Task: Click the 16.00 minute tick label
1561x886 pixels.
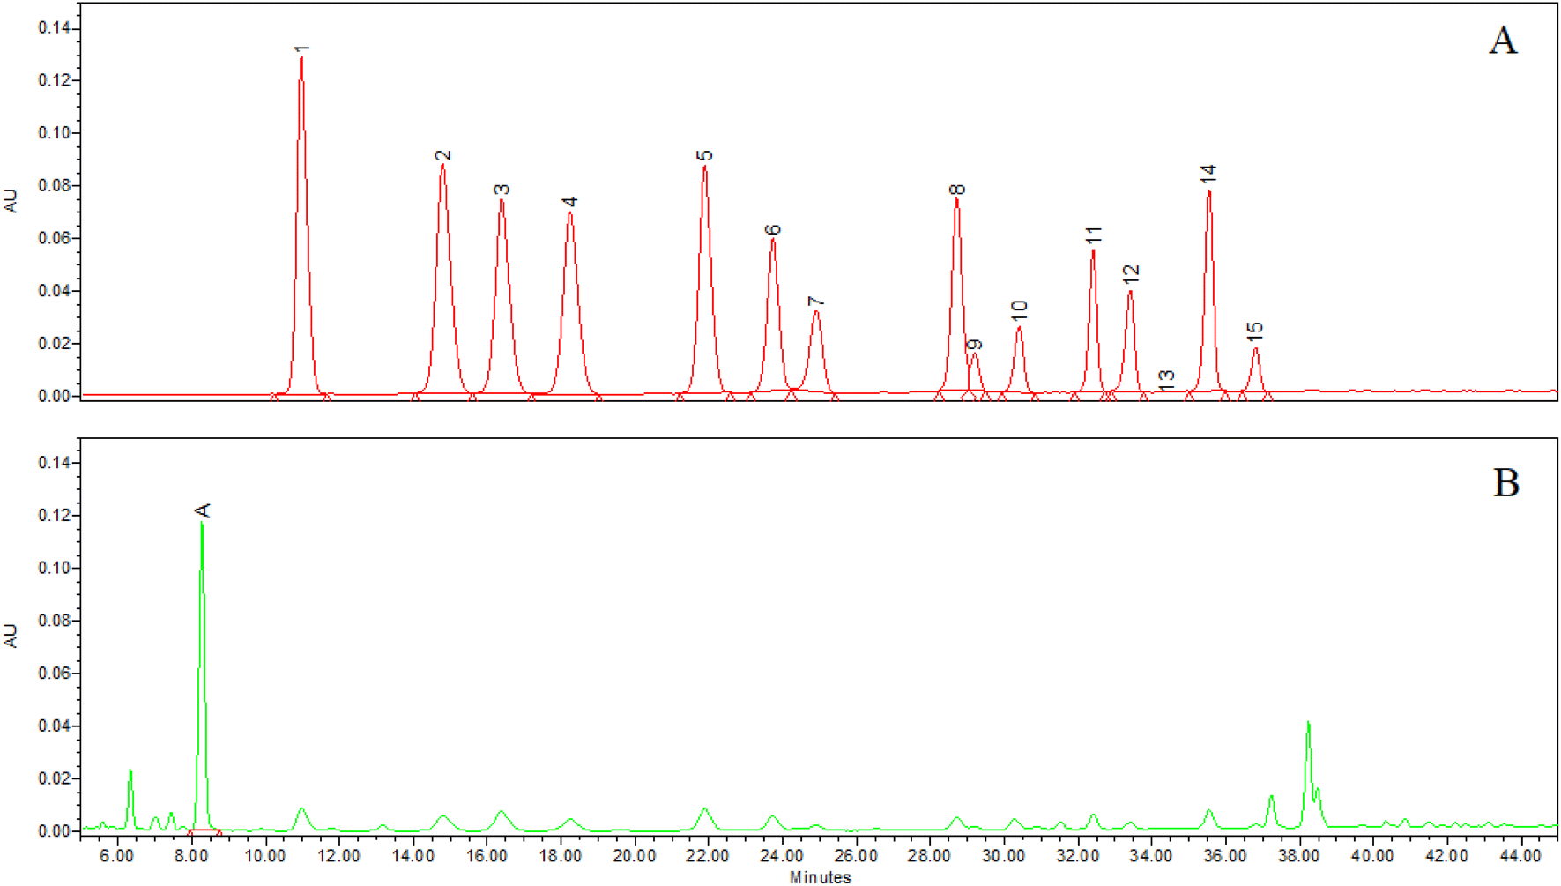Action: [x=487, y=855]
